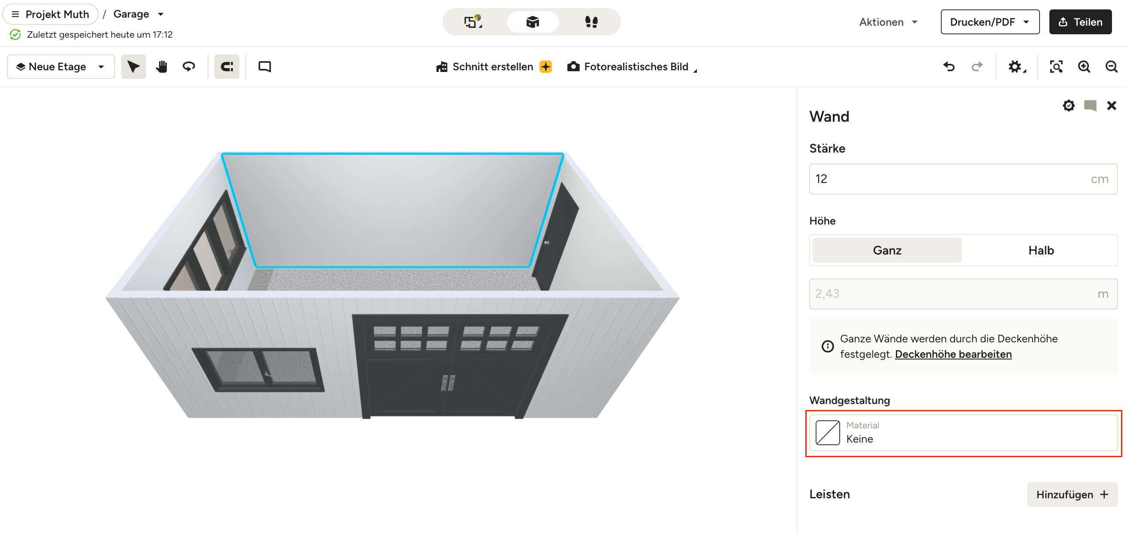Open the Neue Etage dropdown

(x=61, y=66)
